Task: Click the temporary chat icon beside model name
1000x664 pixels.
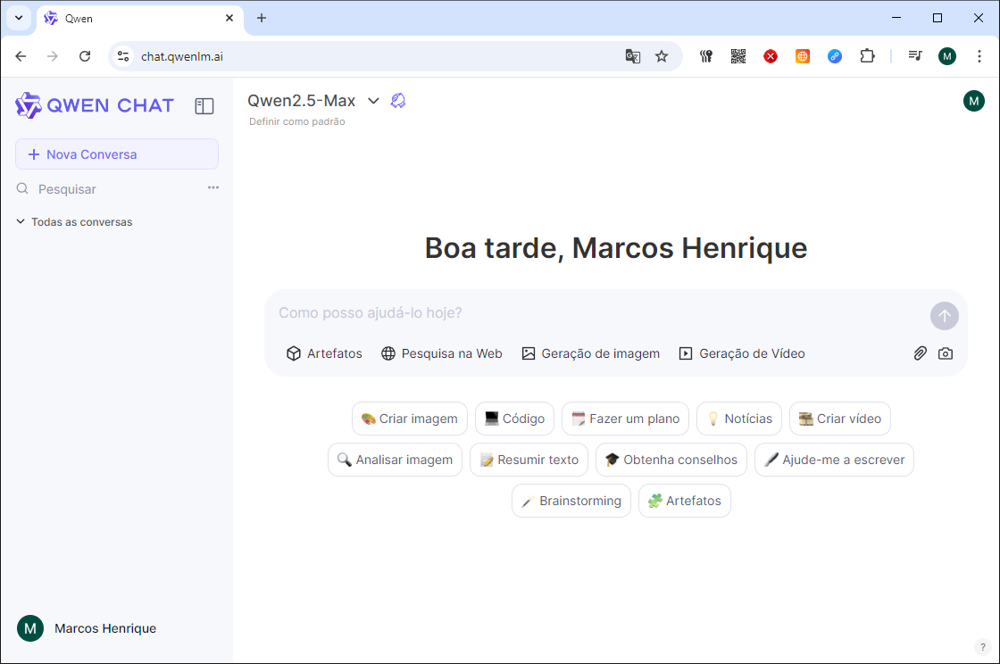Action: tap(398, 101)
